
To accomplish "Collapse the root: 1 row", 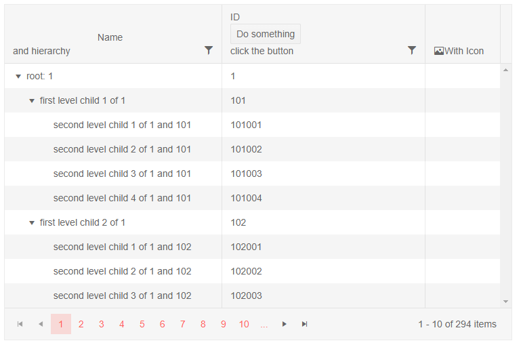I will tap(18, 77).
